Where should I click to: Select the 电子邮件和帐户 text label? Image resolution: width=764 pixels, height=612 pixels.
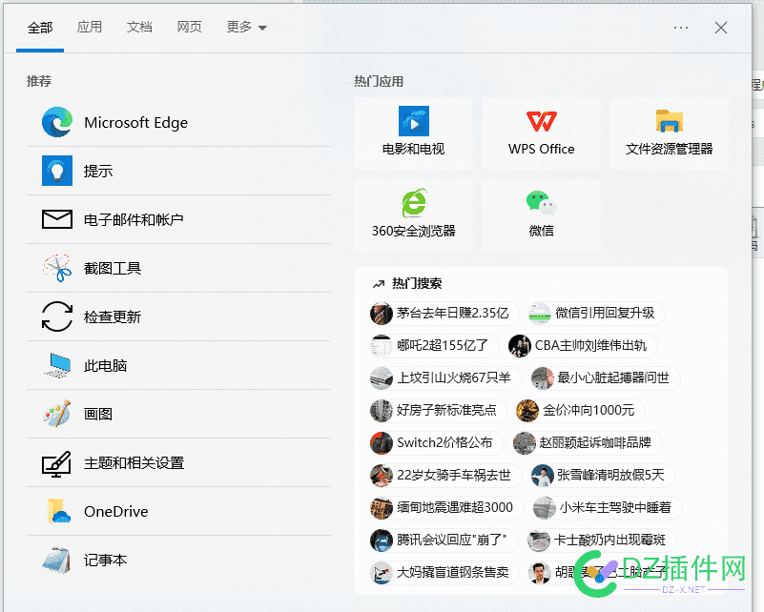coord(134,219)
